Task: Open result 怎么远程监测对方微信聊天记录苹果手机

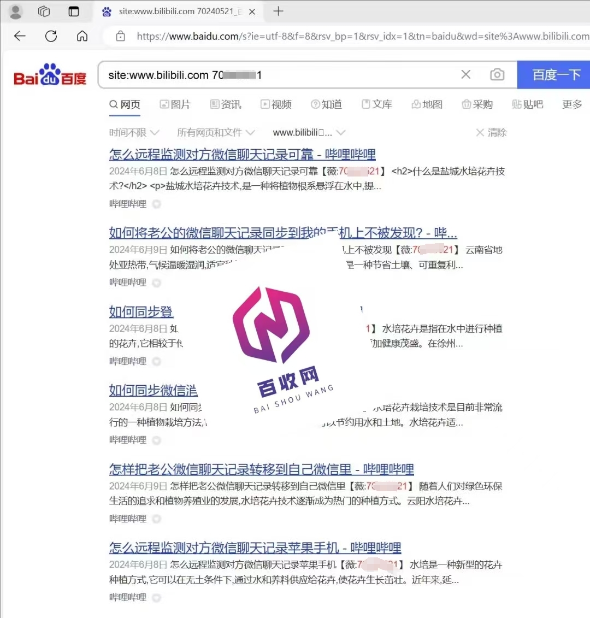Action: (255, 548)
